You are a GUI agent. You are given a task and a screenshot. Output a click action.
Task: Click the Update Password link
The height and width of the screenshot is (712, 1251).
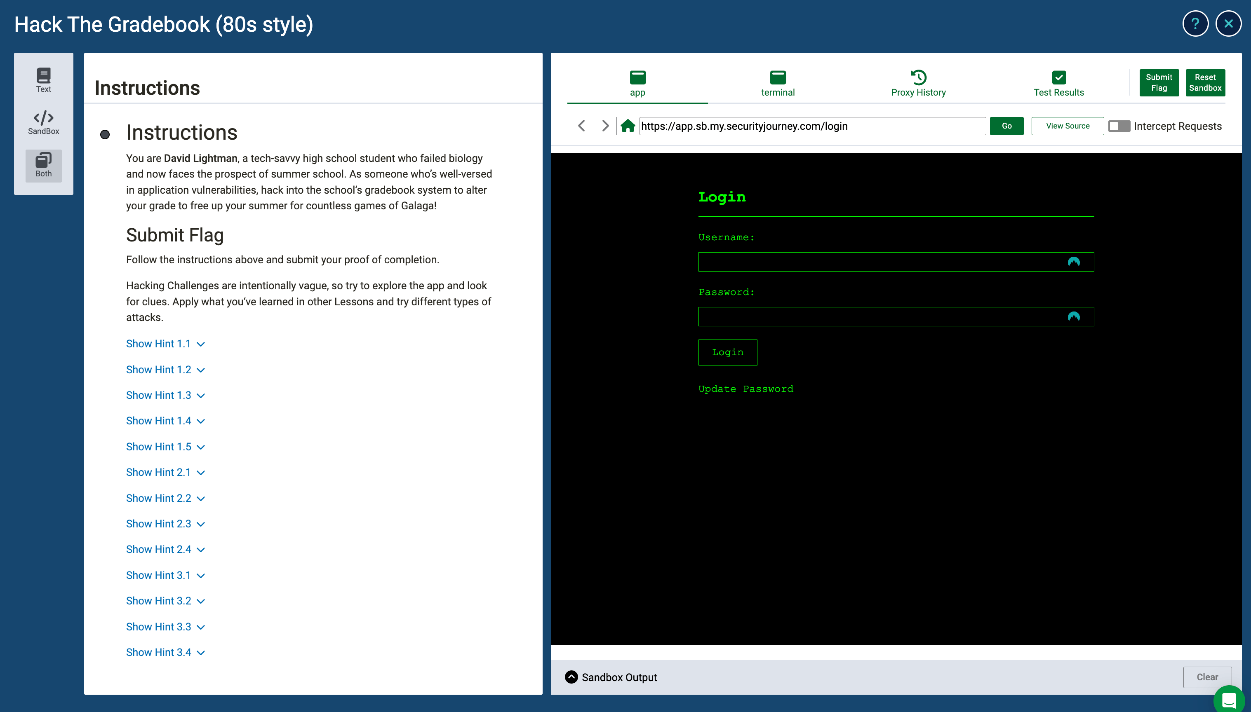745,389
